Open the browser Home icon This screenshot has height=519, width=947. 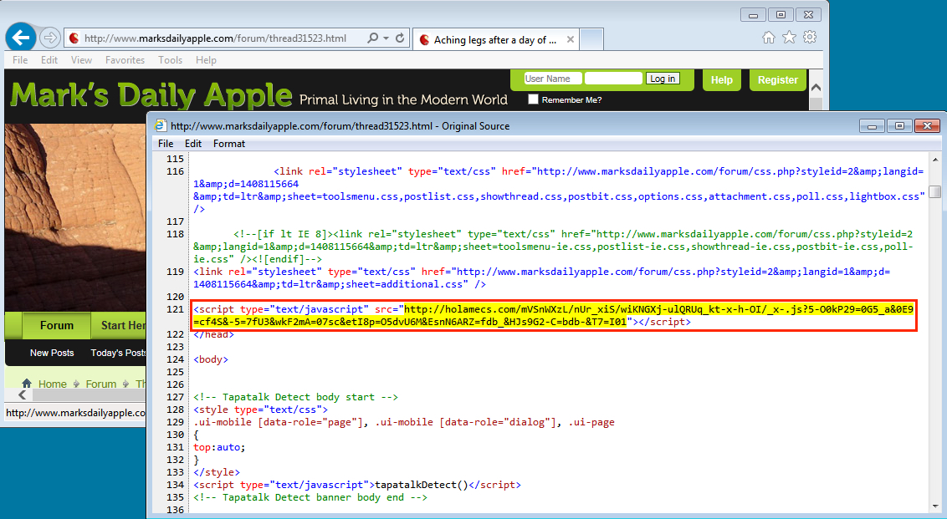(769, 38)
